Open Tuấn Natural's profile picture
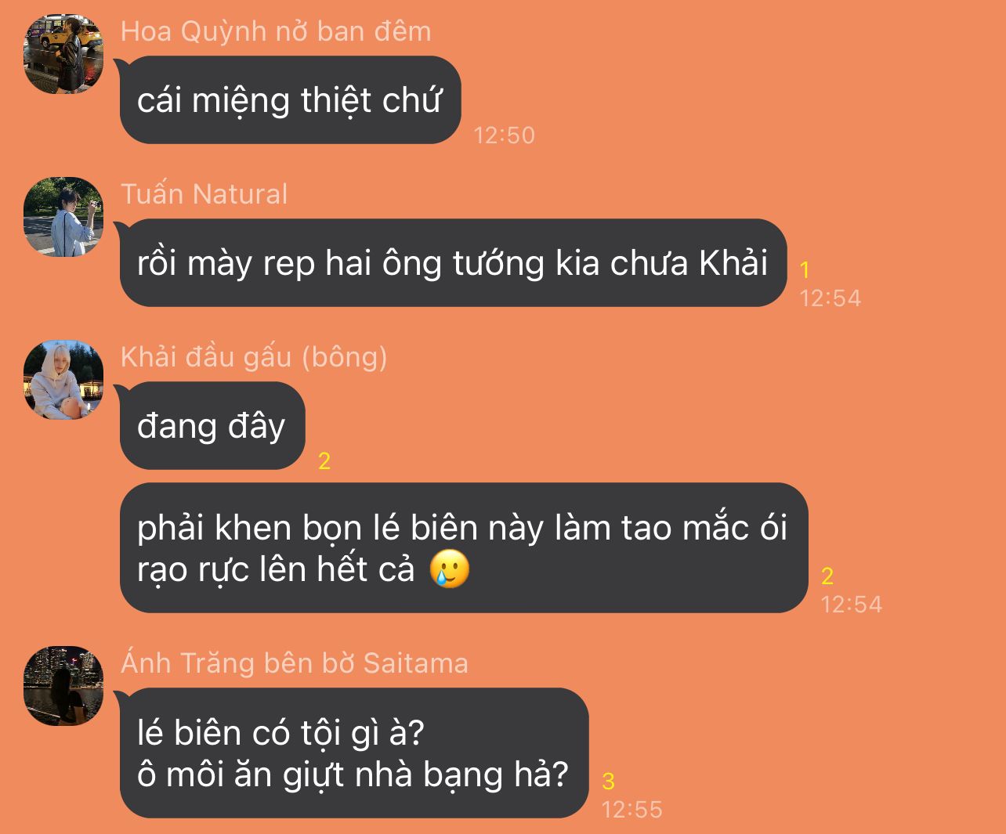1006x834 pixels. [63, 217]
